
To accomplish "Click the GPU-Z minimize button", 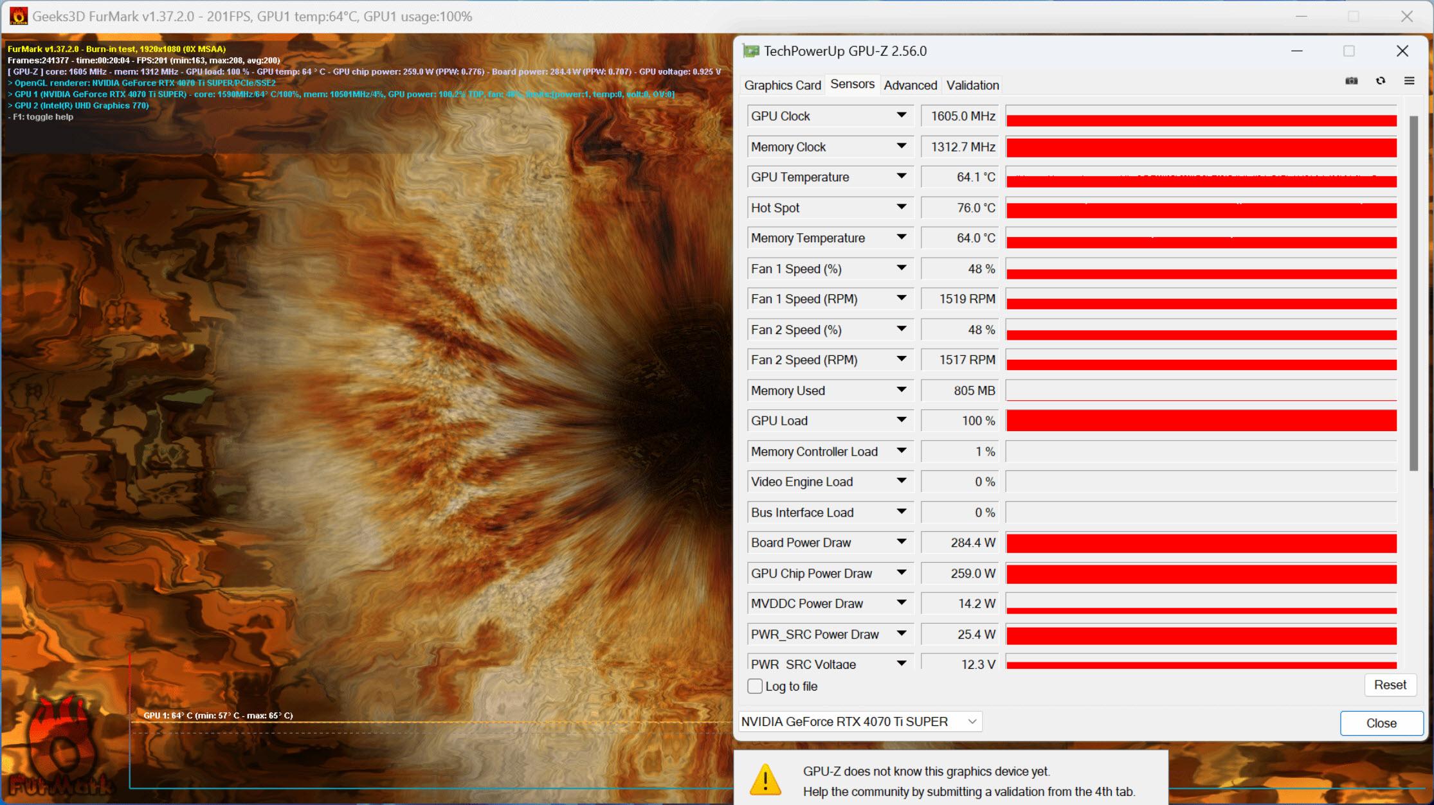I will click(x=1296, y=50).
